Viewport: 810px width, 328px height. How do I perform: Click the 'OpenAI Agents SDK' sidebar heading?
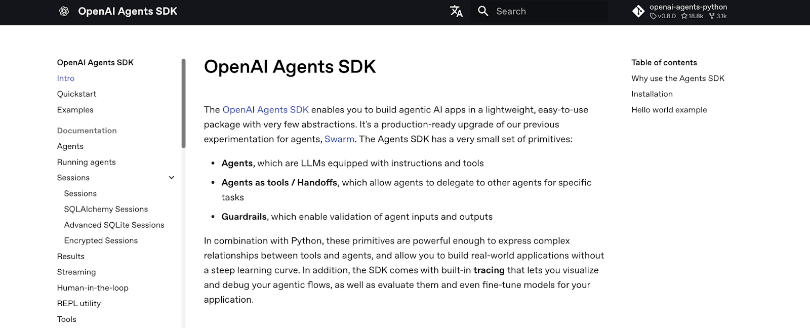[95, 63]
